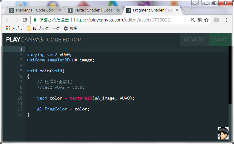
Task: Maximize the Chrome window
Action: (214, 3)
